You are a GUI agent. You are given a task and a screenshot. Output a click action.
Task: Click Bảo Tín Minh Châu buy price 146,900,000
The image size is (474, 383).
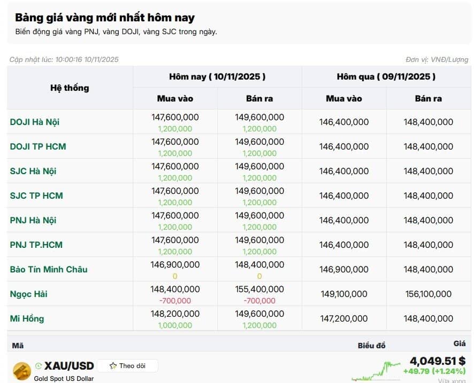(175, 265)
